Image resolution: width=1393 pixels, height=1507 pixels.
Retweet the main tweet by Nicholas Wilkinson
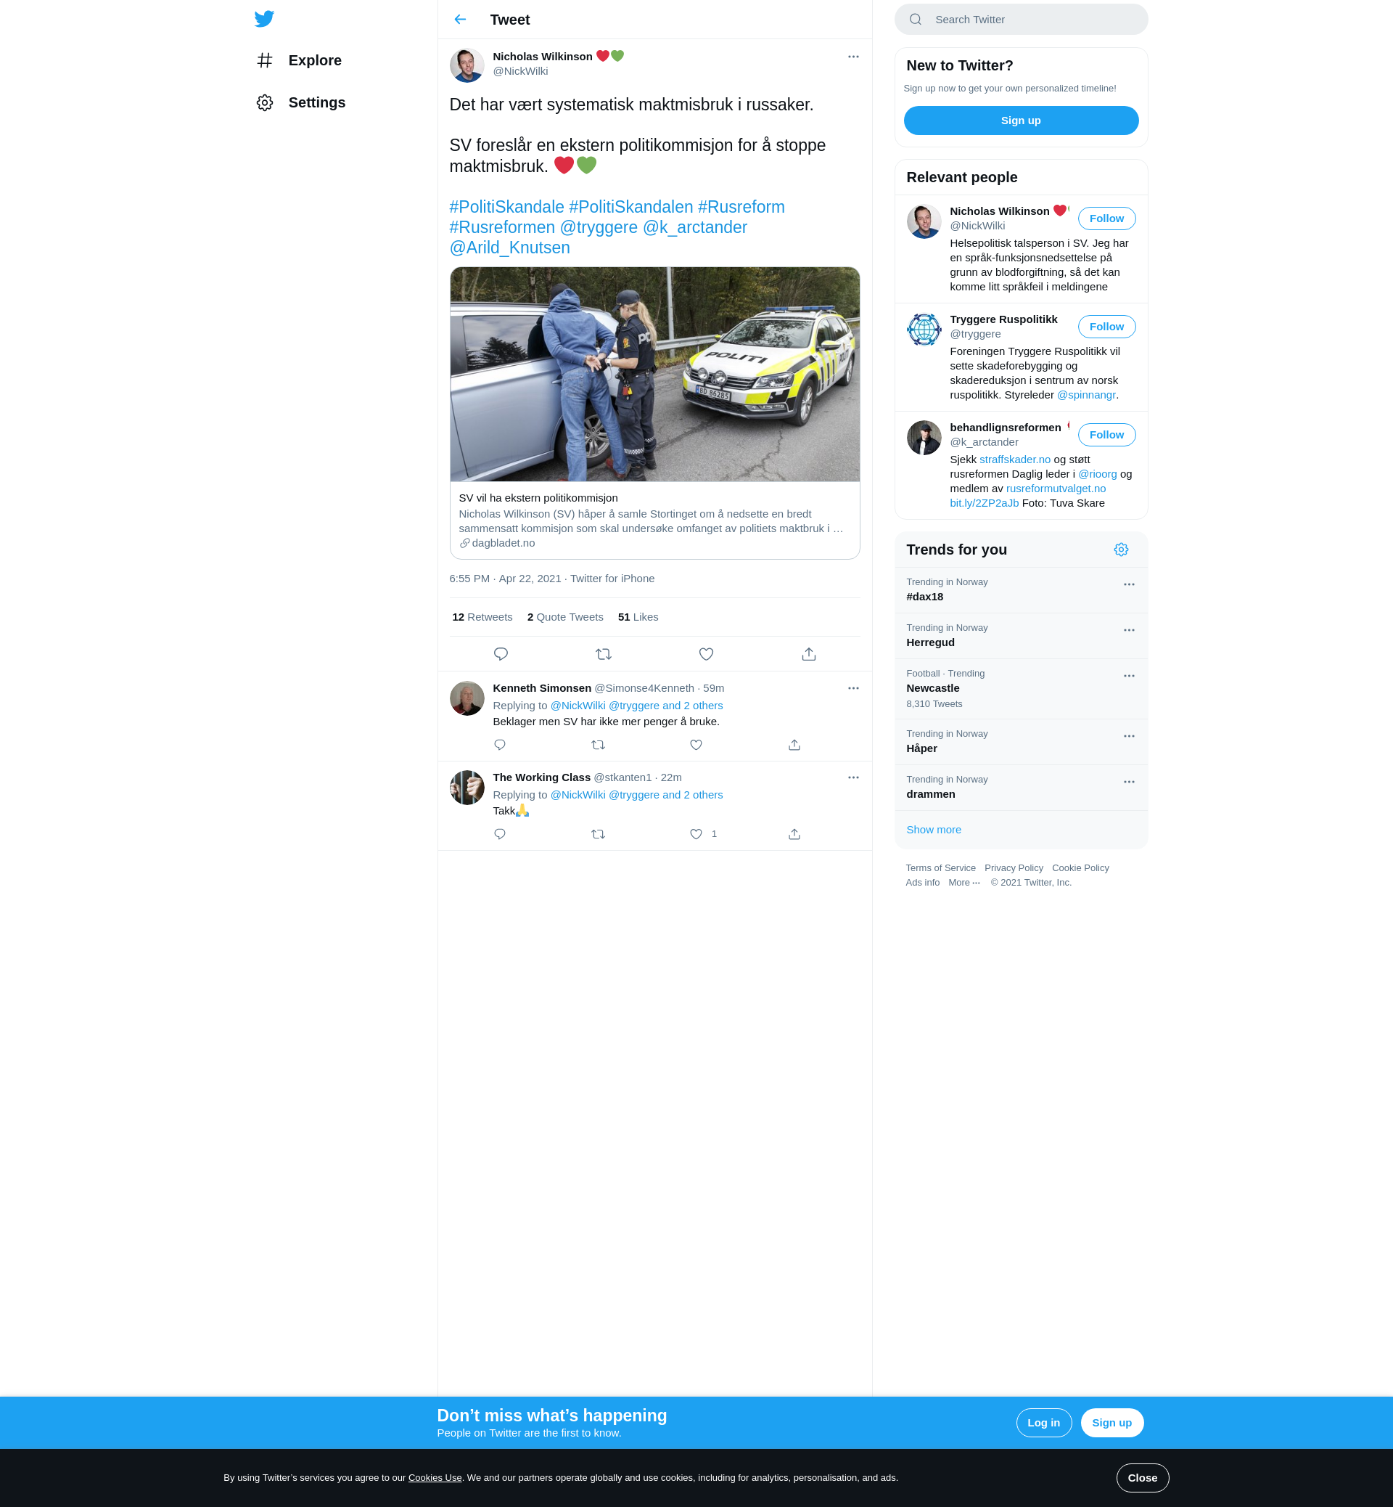(x=603, y=654)
